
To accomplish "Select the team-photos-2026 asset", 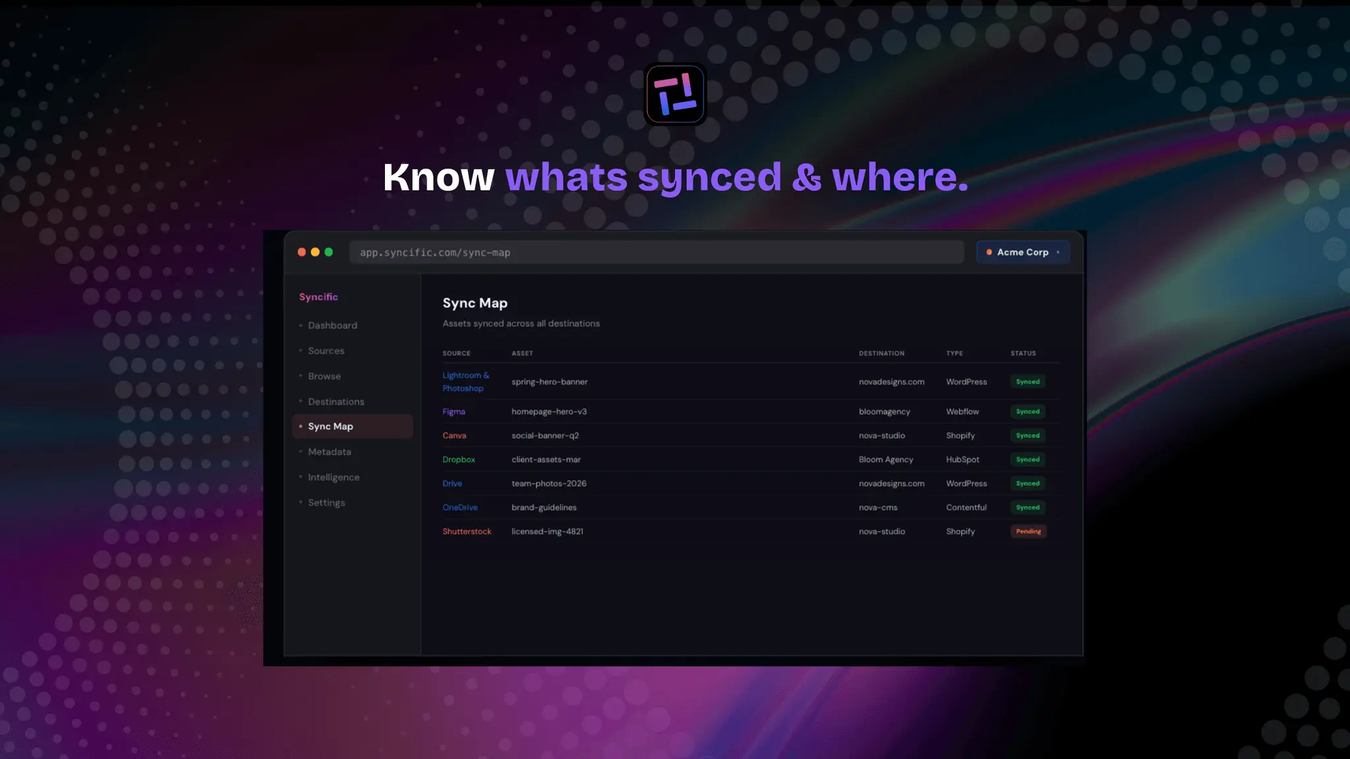I will 549,484.
